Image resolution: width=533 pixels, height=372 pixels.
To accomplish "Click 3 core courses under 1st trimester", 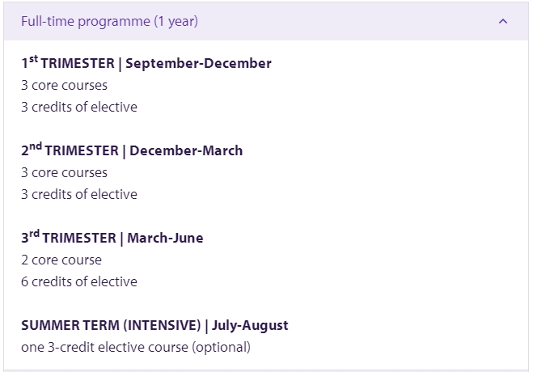I will [x=64, y=85].
